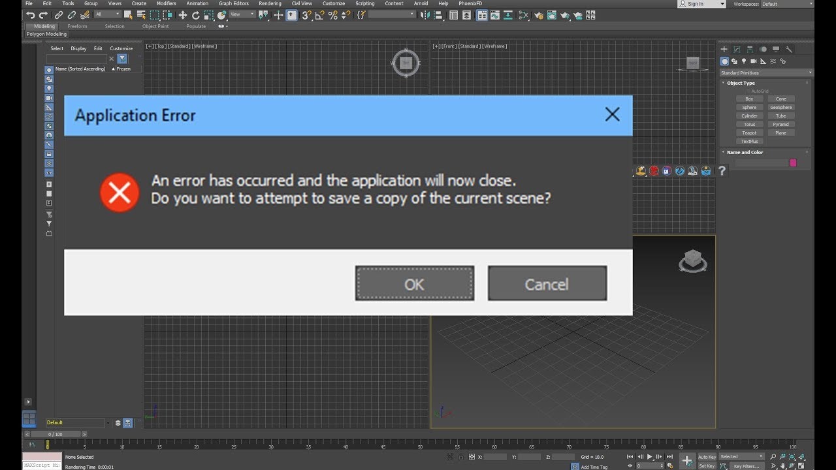Click the Render Production teapot icon
Screen dimensions: 836x470
tap(565, 15)
